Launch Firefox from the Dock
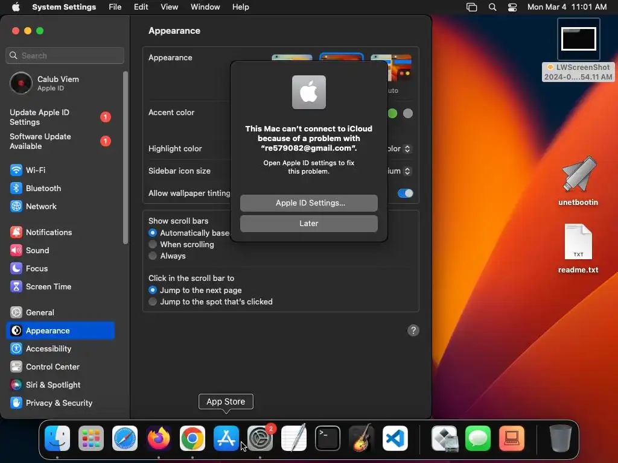The image size is (618, 463). (159, 438)
